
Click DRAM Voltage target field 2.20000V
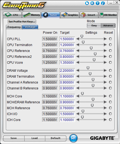tap(67, 71)
